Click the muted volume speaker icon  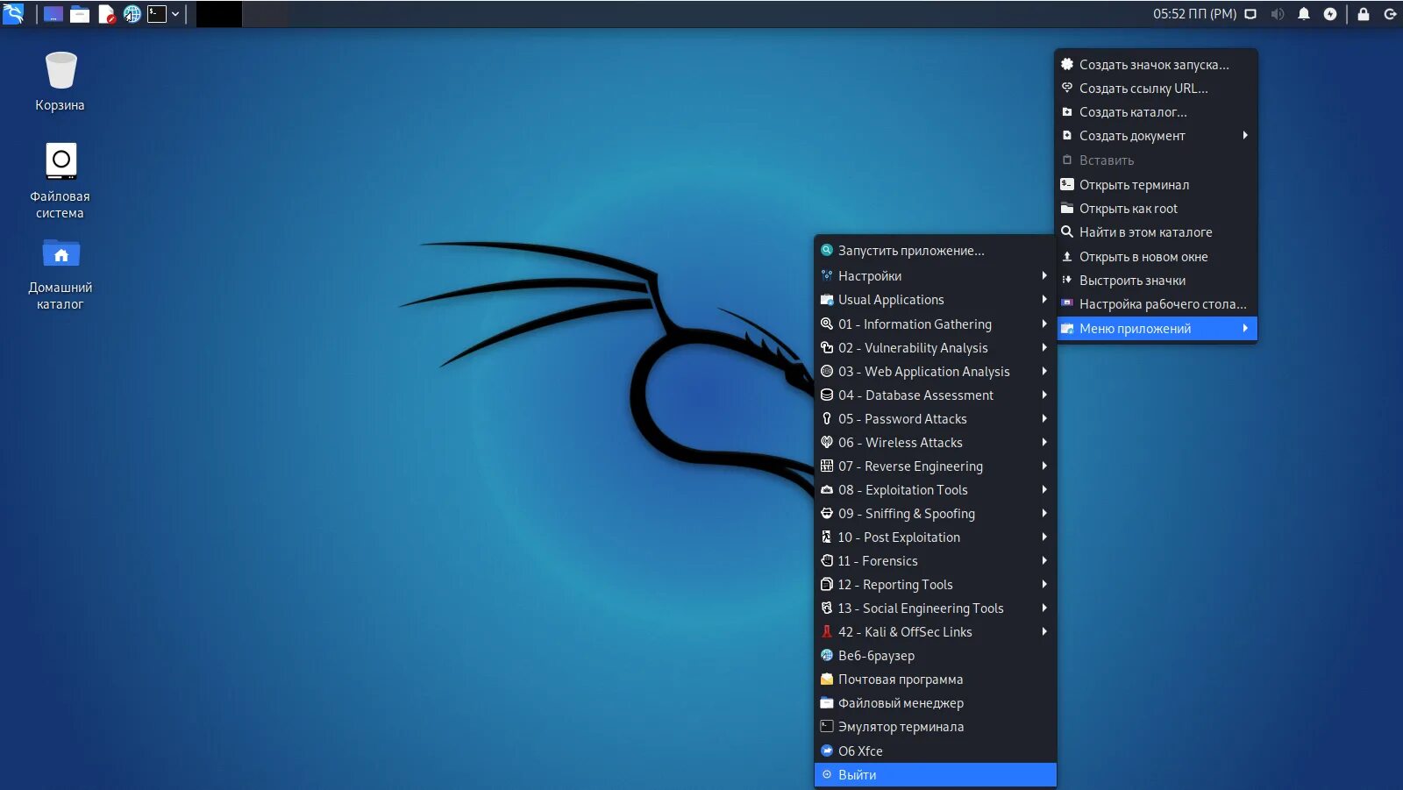click(1278, 14)
